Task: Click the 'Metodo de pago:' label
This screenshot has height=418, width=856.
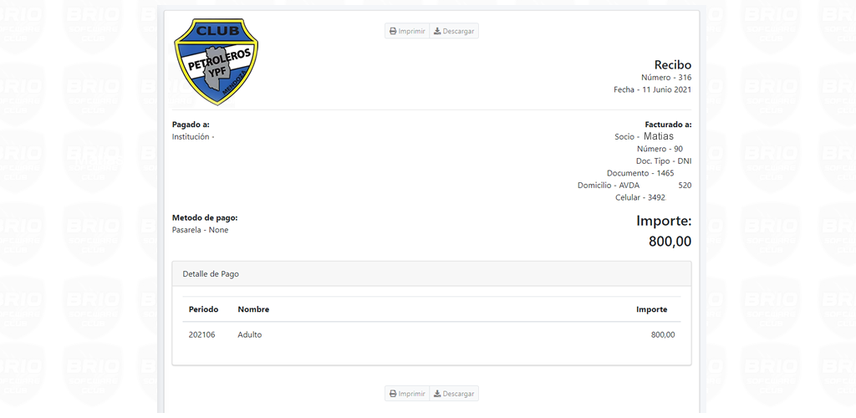Action: pyautogui.click(x=205, y=217)
